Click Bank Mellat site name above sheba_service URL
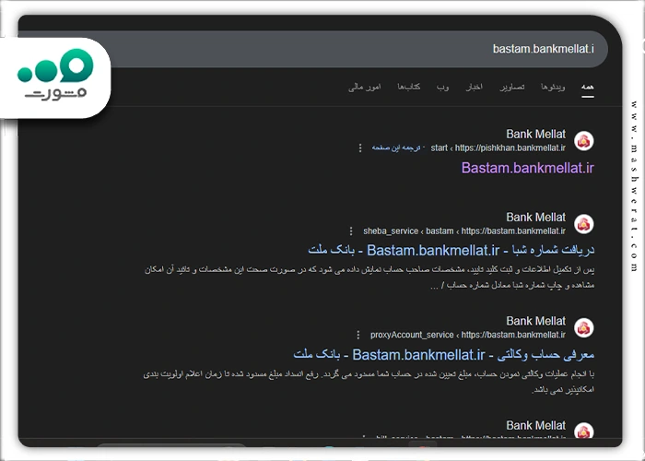Image resolution: width=645 pixels, height=461 pixels. click(x=536, y=218)
